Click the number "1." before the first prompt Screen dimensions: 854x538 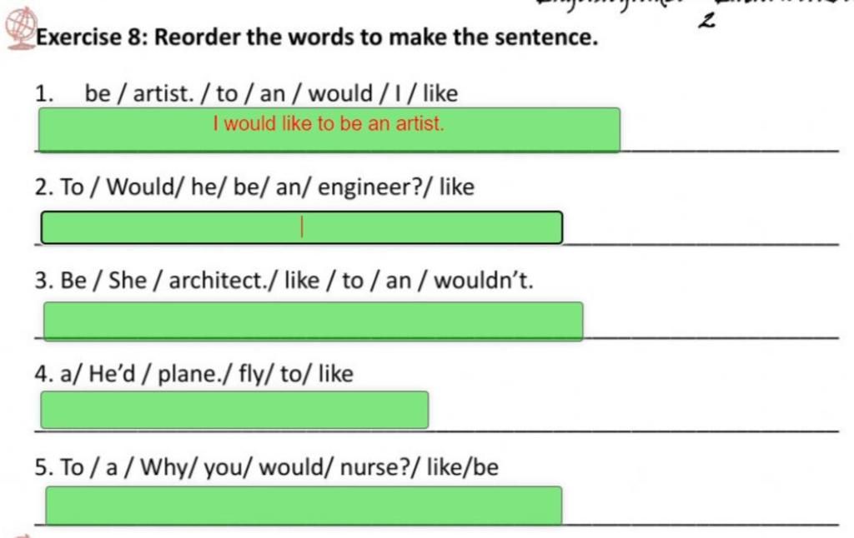click(x=44, y=93)
